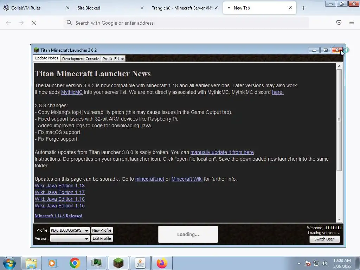Open Action Center flag icon

point(308,263)
